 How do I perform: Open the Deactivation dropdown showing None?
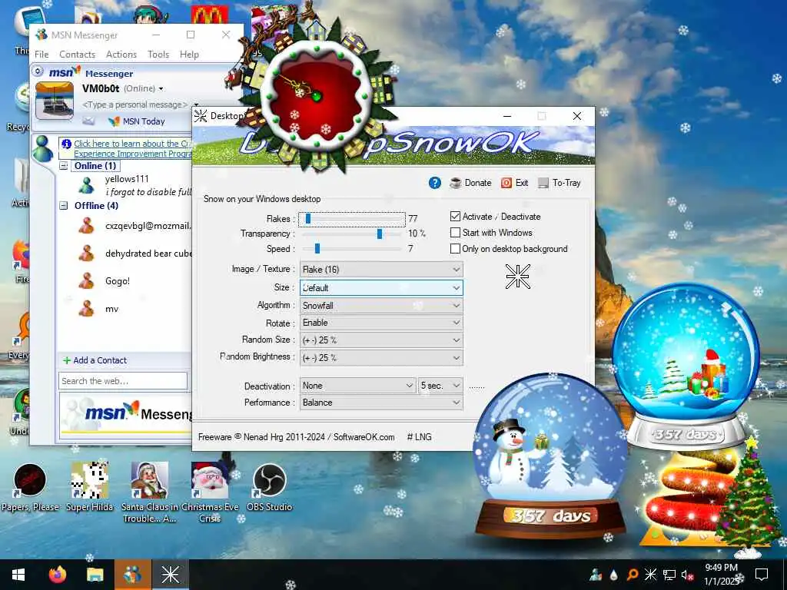357,386
